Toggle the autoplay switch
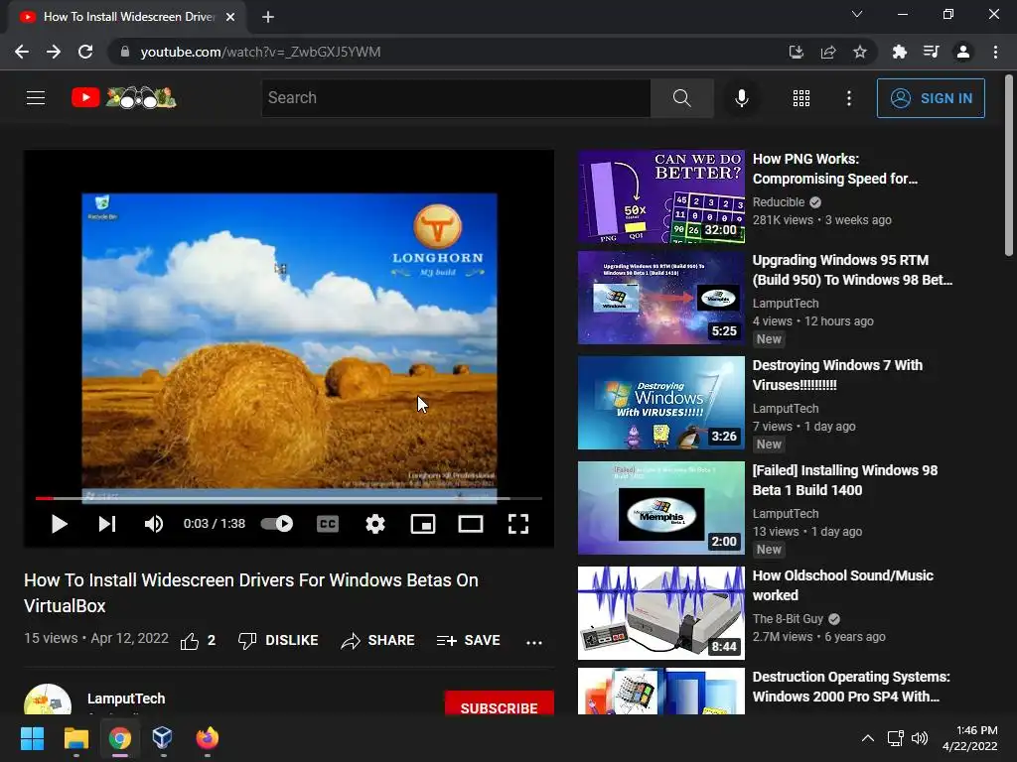 point(277,524)
